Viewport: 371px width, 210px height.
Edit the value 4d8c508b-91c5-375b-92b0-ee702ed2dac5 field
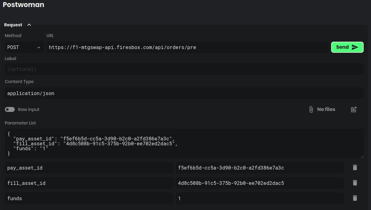point(260,183)
